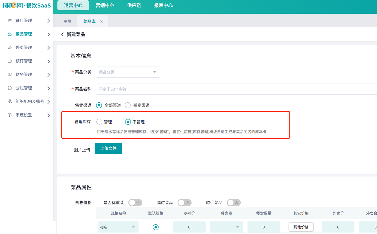The width and height of the screenshot is (377, 234).
Task: Expand 外卖管理 with its chevron
Action: (x=49, y=48)
